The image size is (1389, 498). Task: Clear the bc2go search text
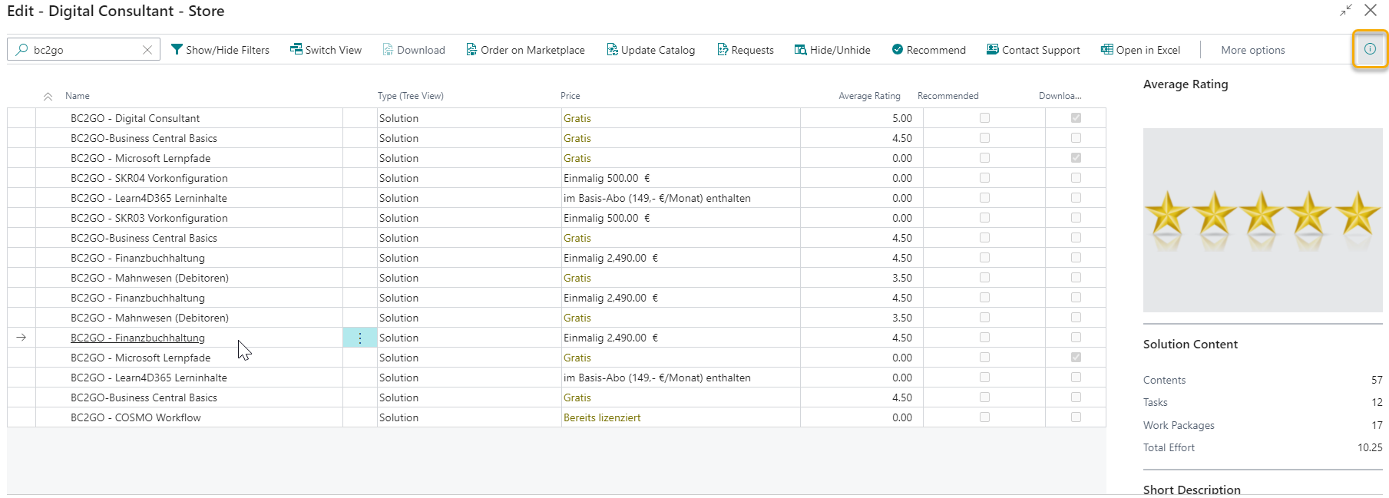(147, 50)
